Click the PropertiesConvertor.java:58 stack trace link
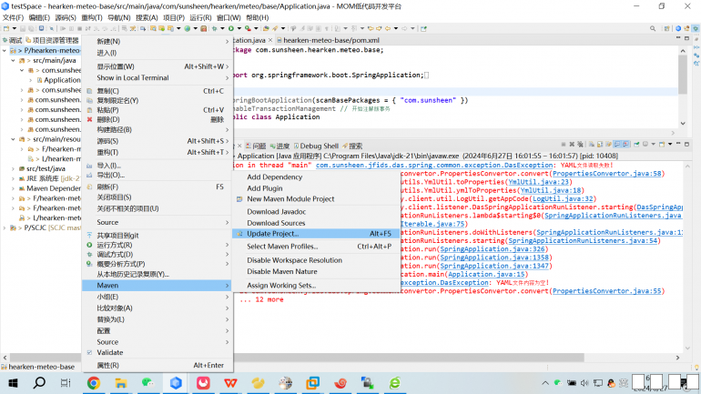Viewport: 701px width, 394px height. click(607, 173)
